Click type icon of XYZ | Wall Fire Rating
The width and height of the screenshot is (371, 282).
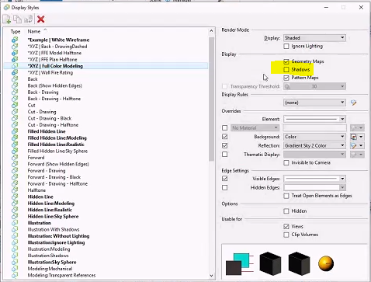tap(15, 72)
